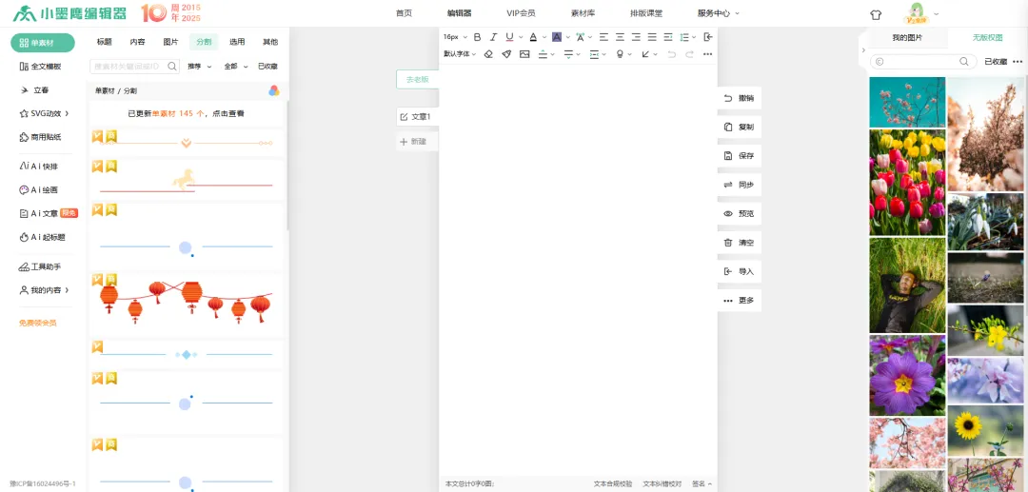Open the 推荐 sort dropdown

pos(199,67)
